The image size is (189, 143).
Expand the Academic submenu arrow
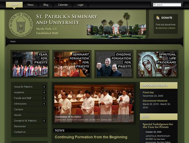point(44,92)
